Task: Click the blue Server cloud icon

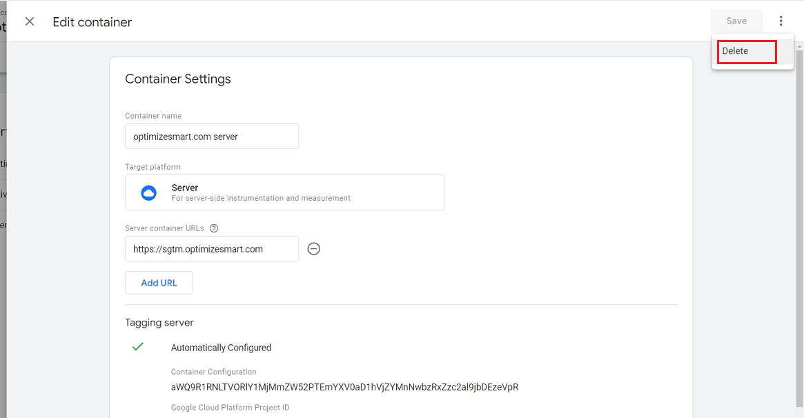Action: click(148, 193)
